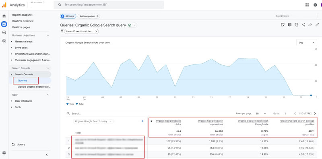Open the Insights icon in report toolbar
The image size is (322, 159).
296,25
